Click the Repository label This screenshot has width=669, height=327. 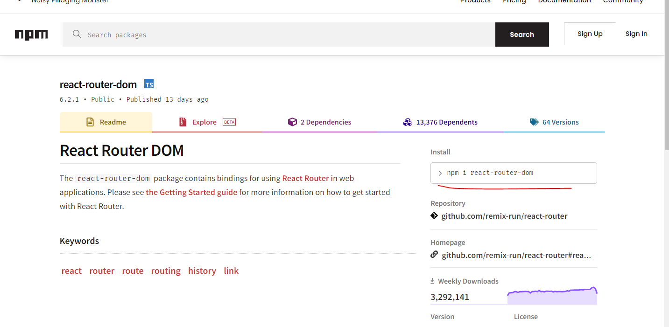point(448,203)
